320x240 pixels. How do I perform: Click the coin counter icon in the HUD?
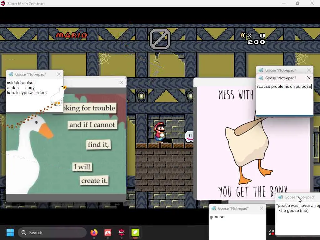tap(243, 35)
